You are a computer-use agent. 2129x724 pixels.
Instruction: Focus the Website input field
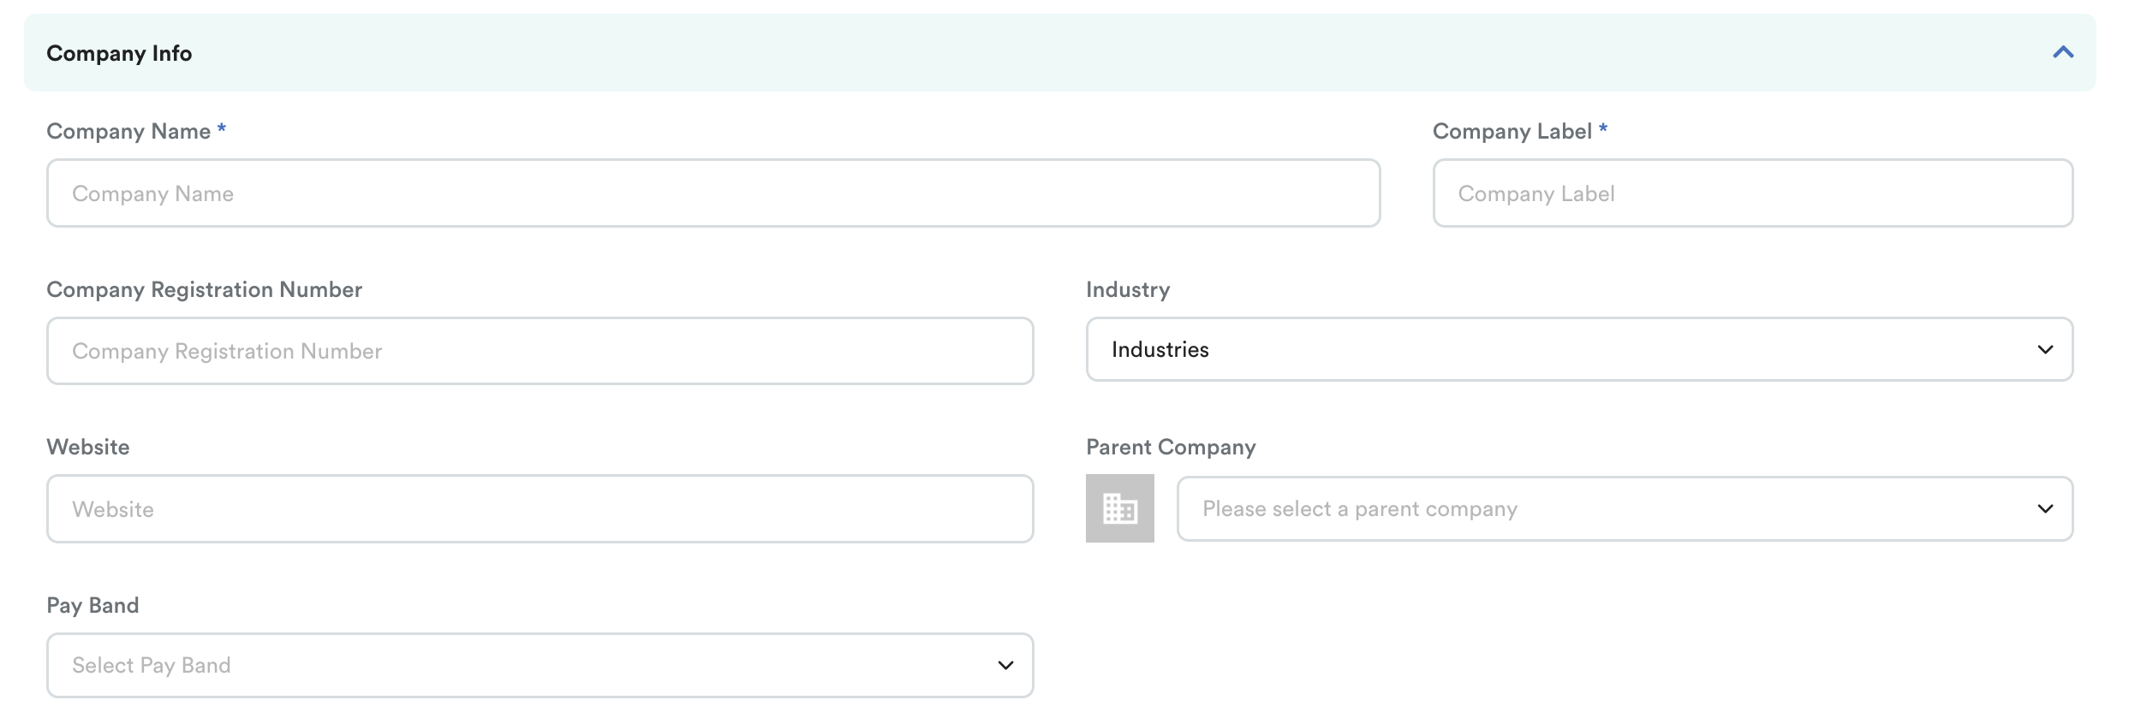click(x=540, y=509)
